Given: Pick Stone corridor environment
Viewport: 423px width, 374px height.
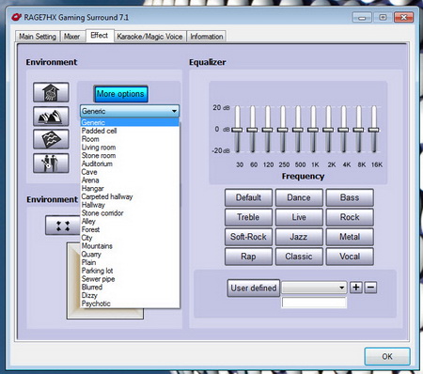Looking at the screenshot, I should click(130, 213).
